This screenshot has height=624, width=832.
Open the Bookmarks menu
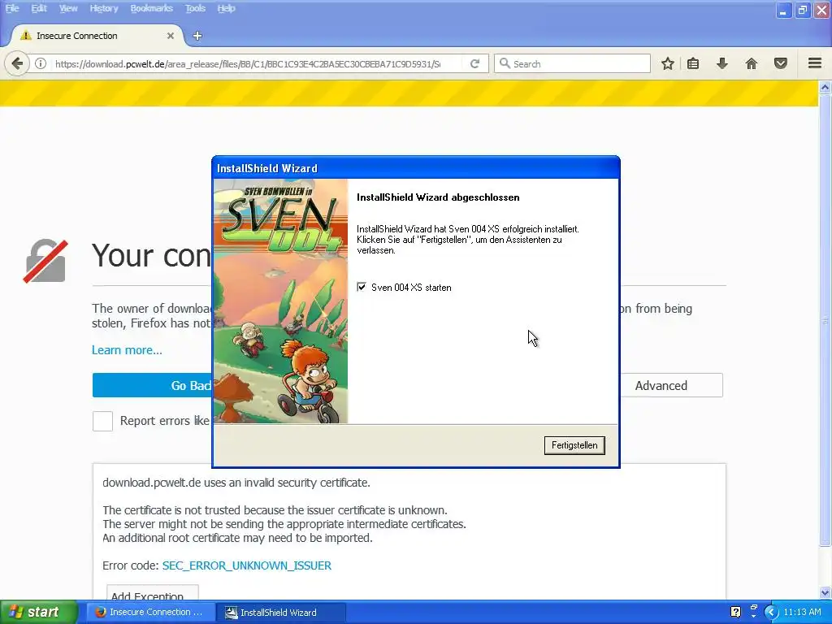pyautogui.click(x=152, y=8)
